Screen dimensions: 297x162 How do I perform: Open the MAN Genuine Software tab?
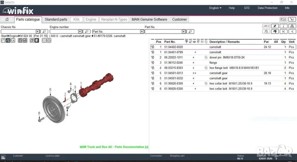pyautogui.click(x=149, y=19)
